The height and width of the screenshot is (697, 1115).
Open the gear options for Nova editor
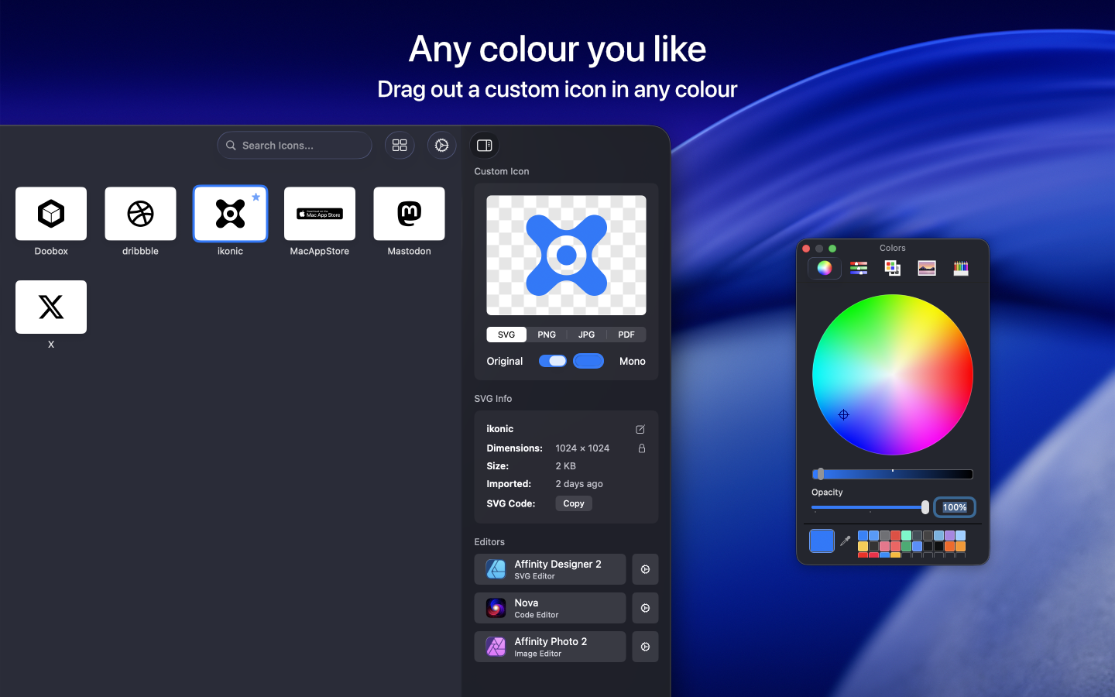tap(645, 608)
